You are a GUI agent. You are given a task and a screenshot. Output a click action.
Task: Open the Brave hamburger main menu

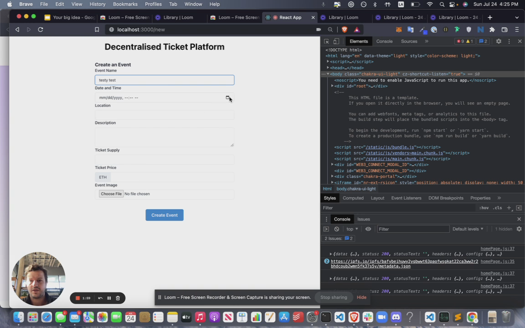click(517, 30)
